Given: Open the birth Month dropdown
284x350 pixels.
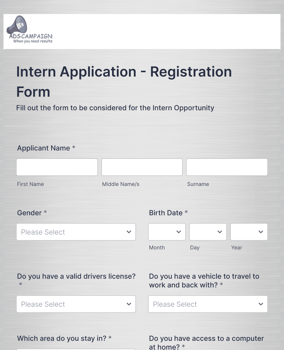Looking at the screenshot, I should coord(167,232).
